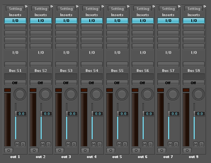Viewport: 211px width, 163px height.
Task: Click the triangle arrow atop out 2 strip
Action: (52, 6)
